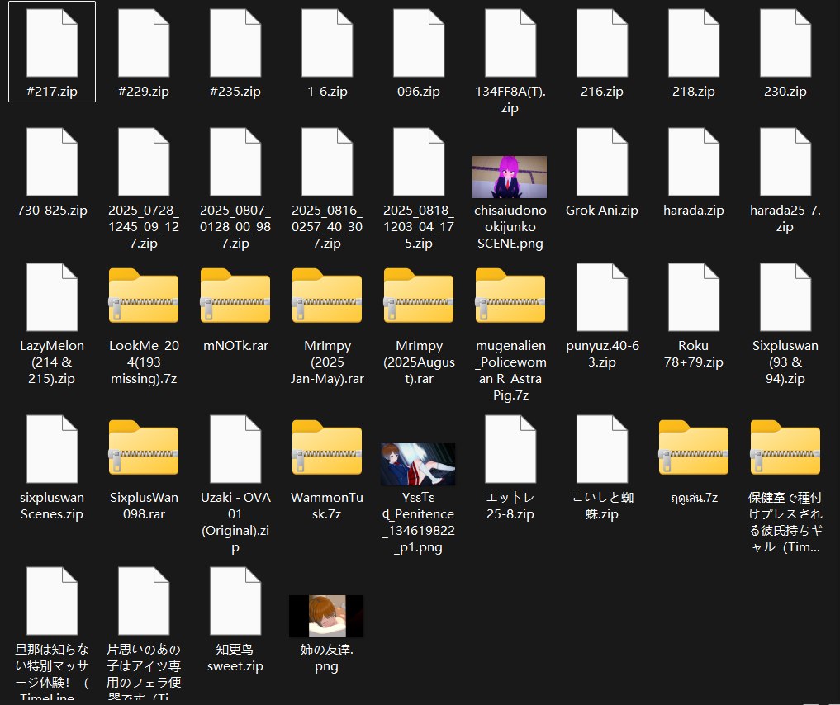Select the 230.zip file icon

[785, 43]
